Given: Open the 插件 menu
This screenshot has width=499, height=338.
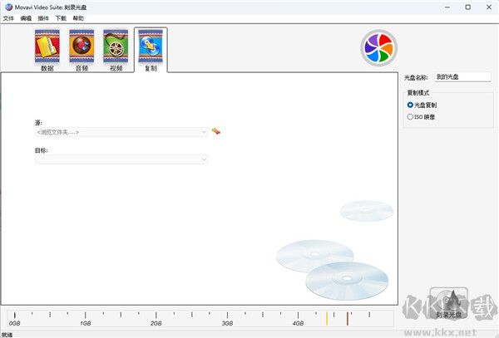Looking at the screenshot, I should [x=43, y=18].
